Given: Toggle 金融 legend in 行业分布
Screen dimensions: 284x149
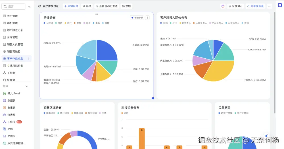Looking at the screenshot, I should tap(59, 23).
